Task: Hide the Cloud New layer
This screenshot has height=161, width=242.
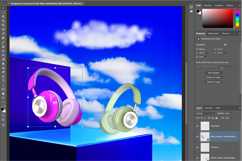Action: click(x=197, y=126)
